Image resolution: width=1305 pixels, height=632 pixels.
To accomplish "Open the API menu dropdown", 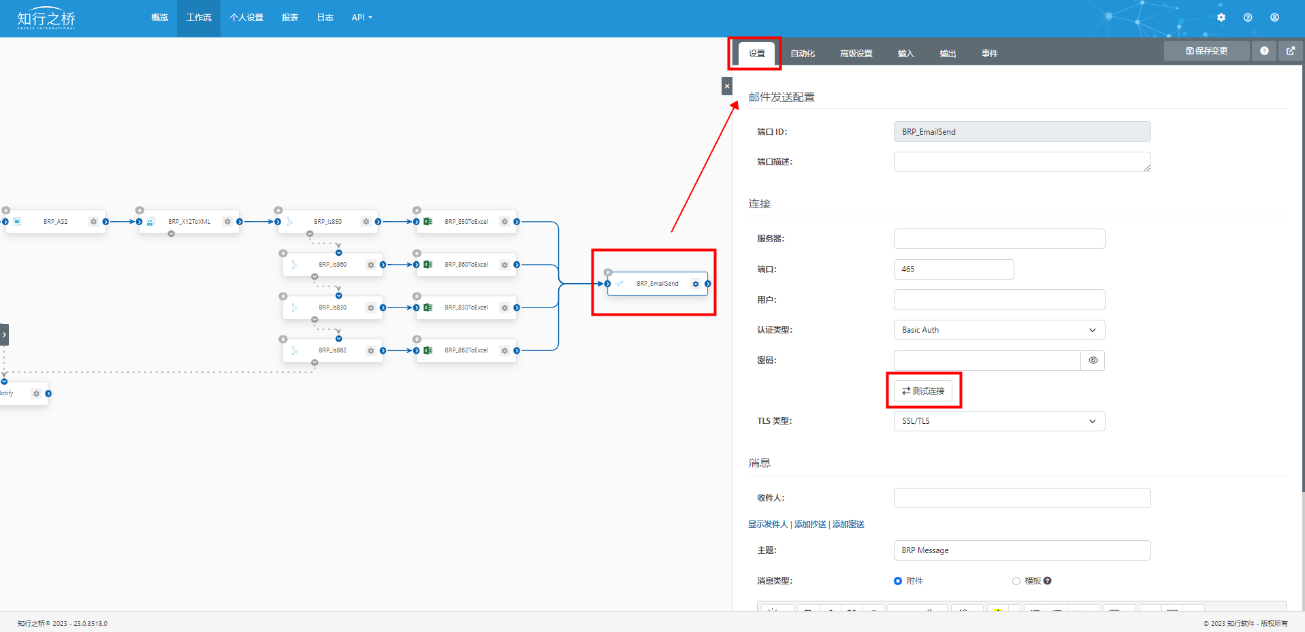I will [x=361, y=18].
